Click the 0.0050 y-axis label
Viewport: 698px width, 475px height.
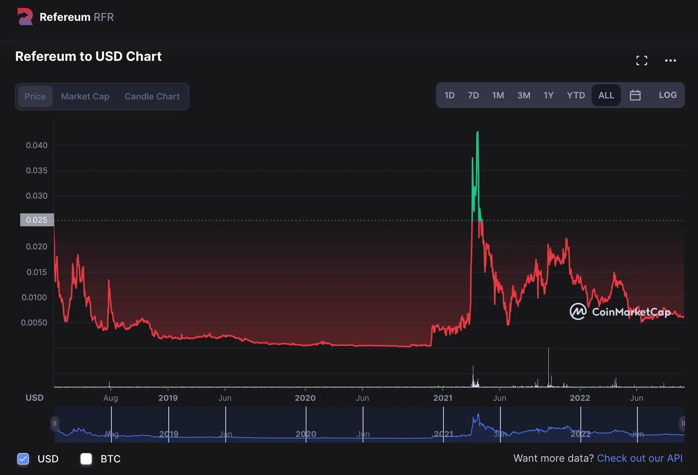coord(34,323)
